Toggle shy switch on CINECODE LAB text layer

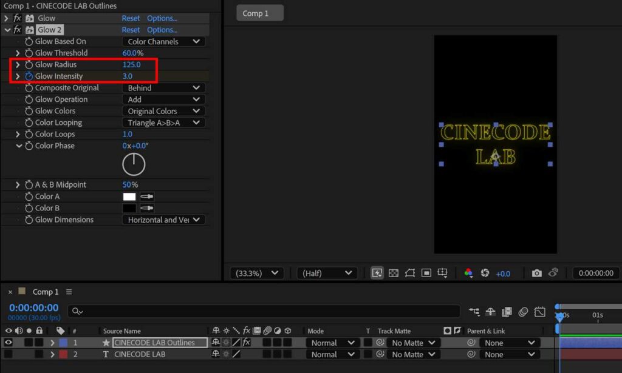(x=216, y=354)
